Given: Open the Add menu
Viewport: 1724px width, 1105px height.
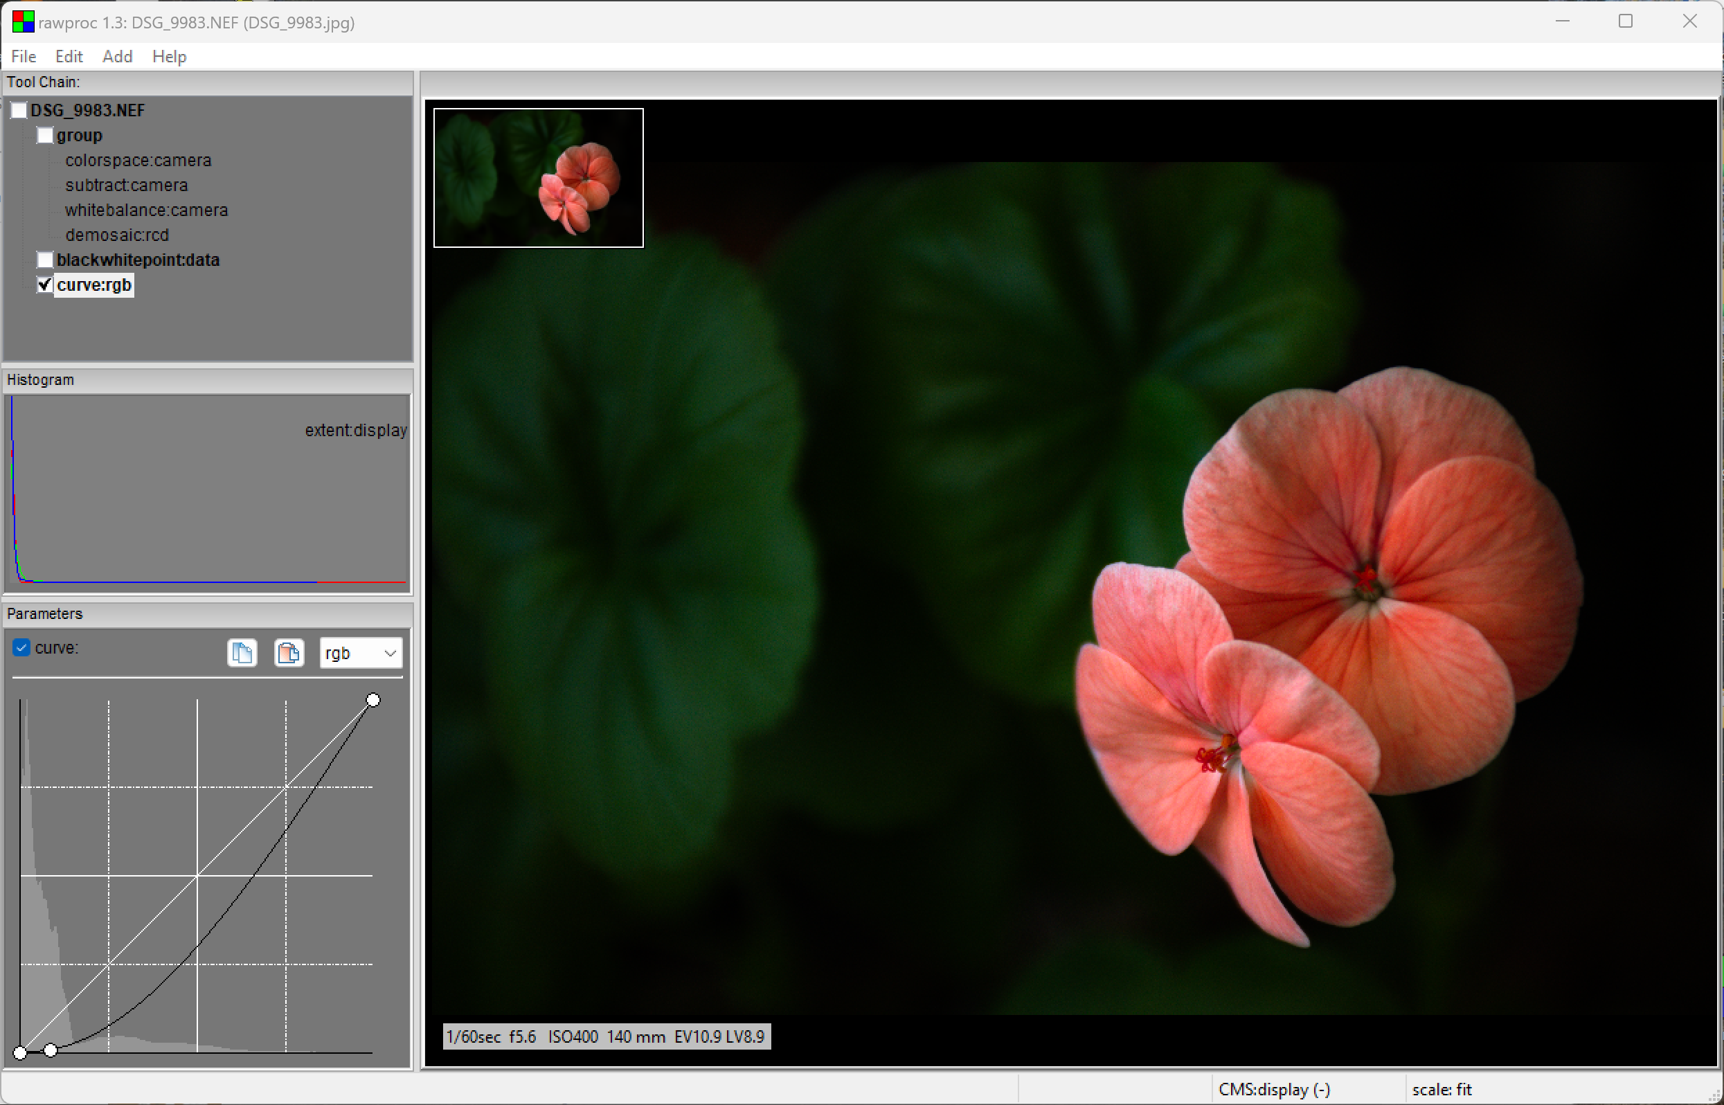Looking at the screenshot, I should (x=117, y=56).
